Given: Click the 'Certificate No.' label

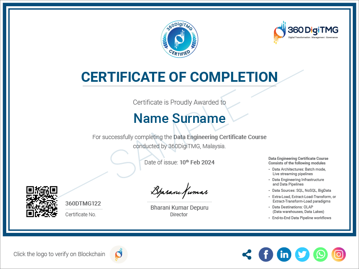Looking at the screenshot, I should pos(81,215).
